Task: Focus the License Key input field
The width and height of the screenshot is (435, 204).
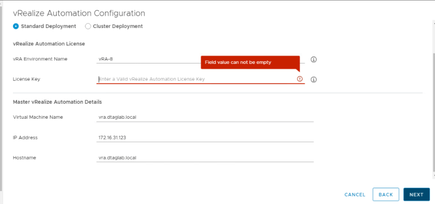Action: click(x=195, y=79)
